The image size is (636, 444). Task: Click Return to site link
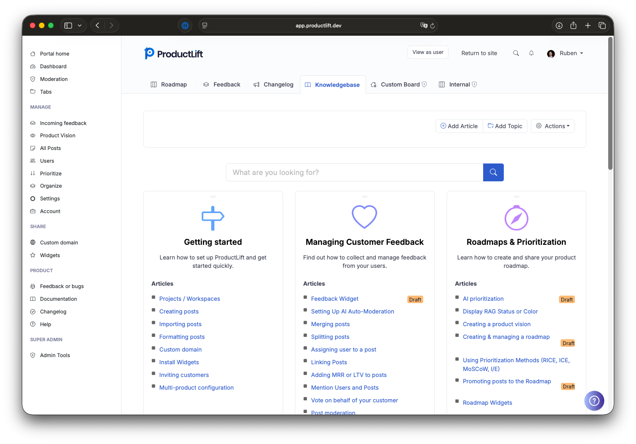479,53
